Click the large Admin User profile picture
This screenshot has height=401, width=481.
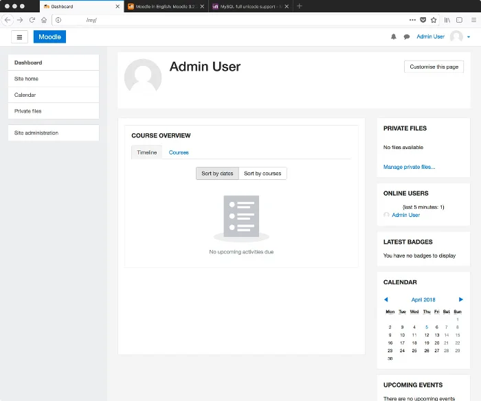(143, 77)
